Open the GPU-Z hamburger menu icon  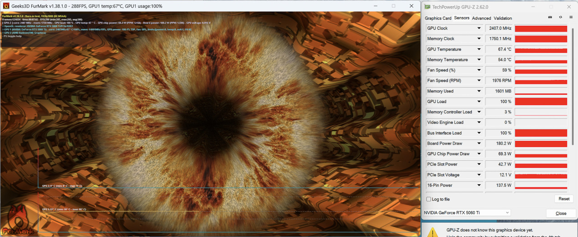pos(571,17)
